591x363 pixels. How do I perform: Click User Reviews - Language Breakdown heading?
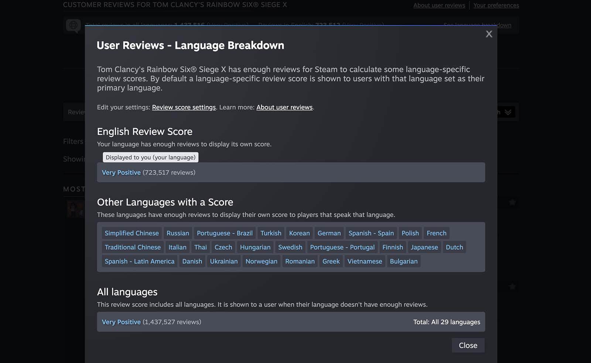pyautogui.click(x=190, y=45)
